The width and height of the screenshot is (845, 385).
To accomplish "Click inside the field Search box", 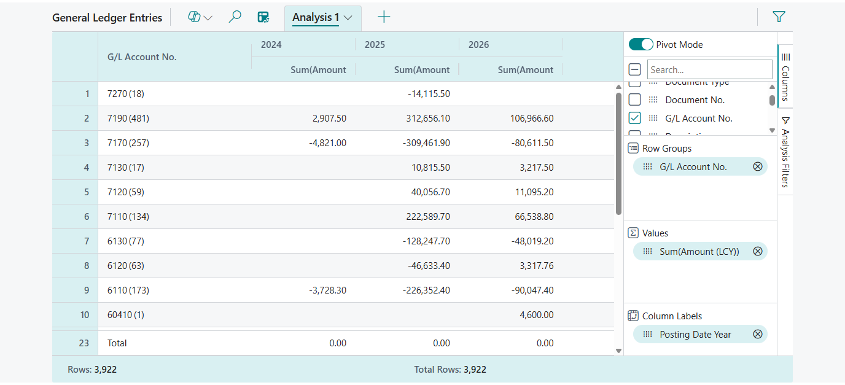I will pos(709,69).
